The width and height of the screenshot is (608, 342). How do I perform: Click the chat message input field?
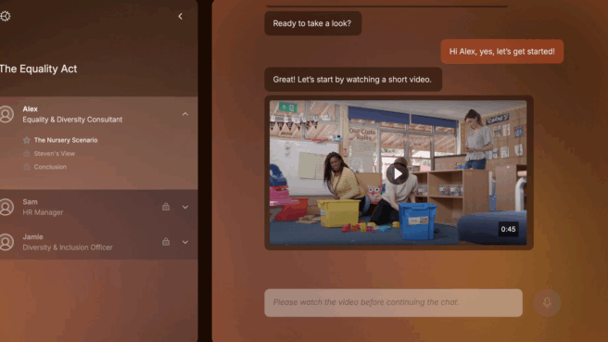[x=393, y=302]
